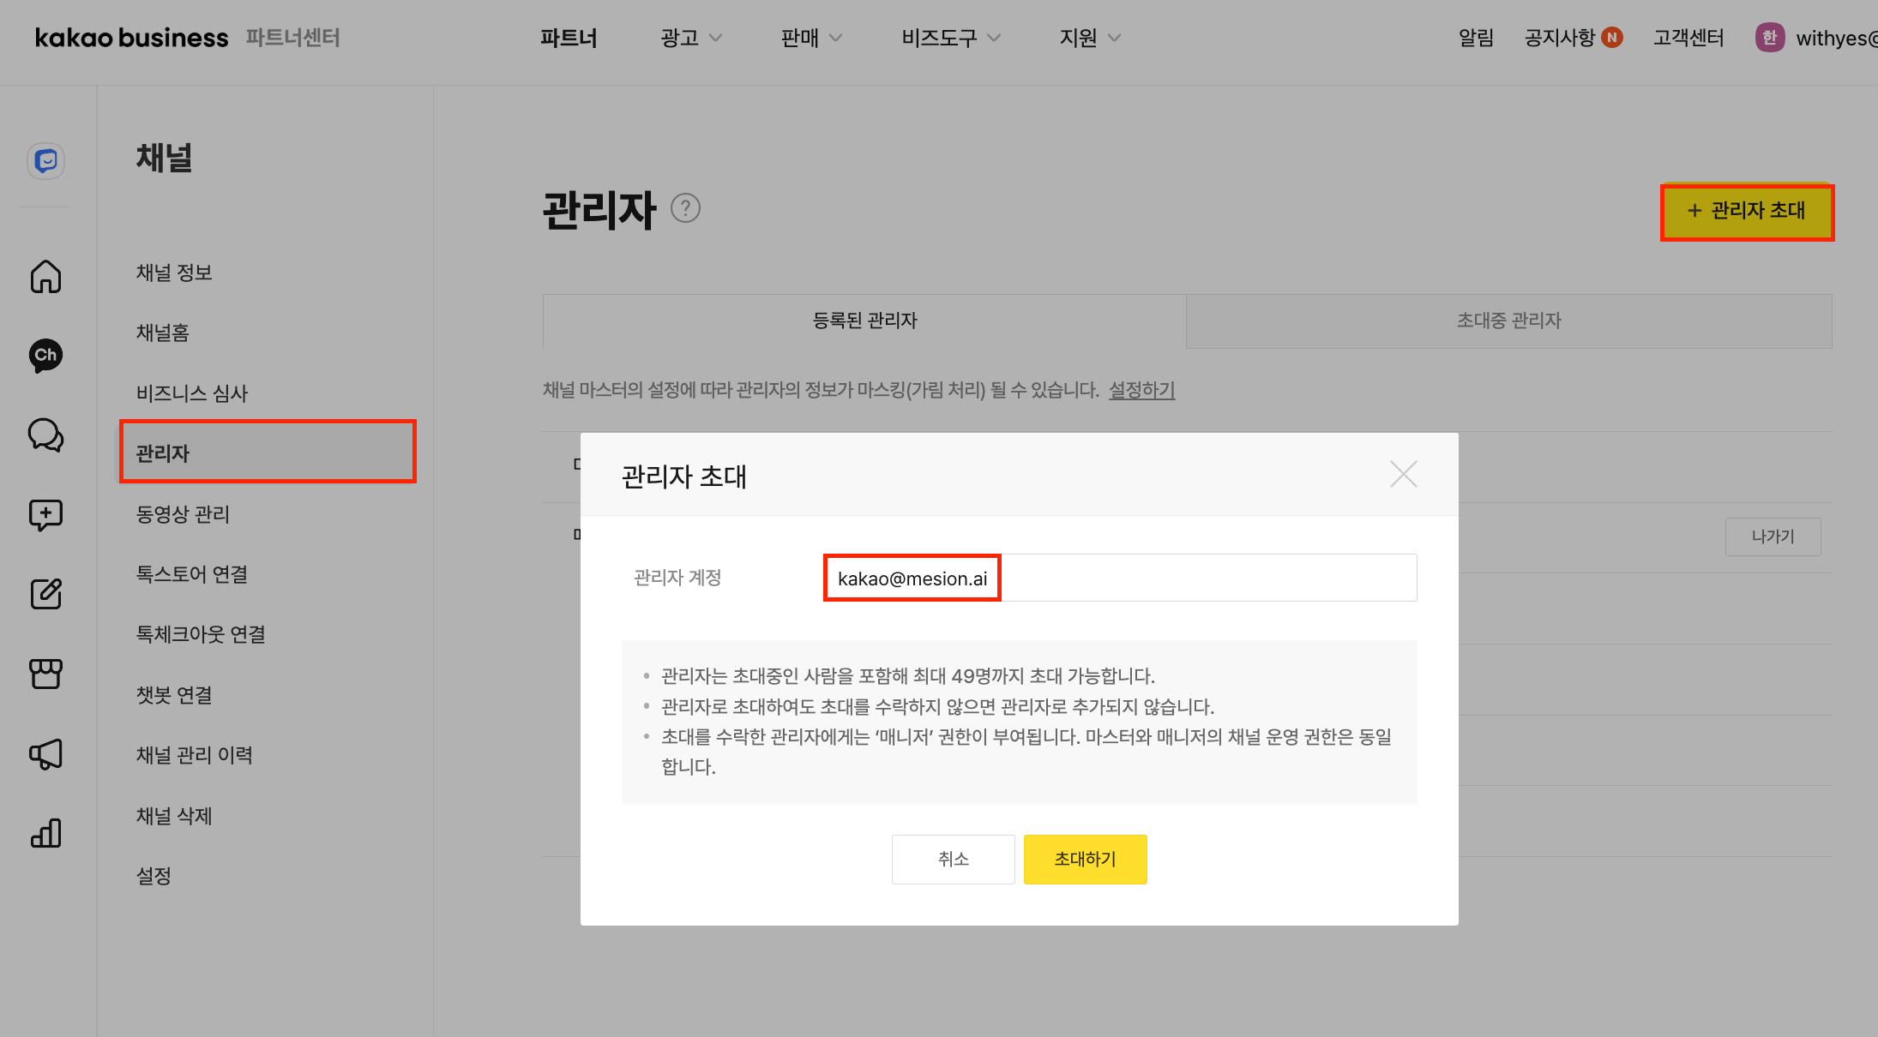This screenshot has width=1878, height=1037.
Task: Expand the 지원 dropdown menu
Action: [x=1090, y=38]
